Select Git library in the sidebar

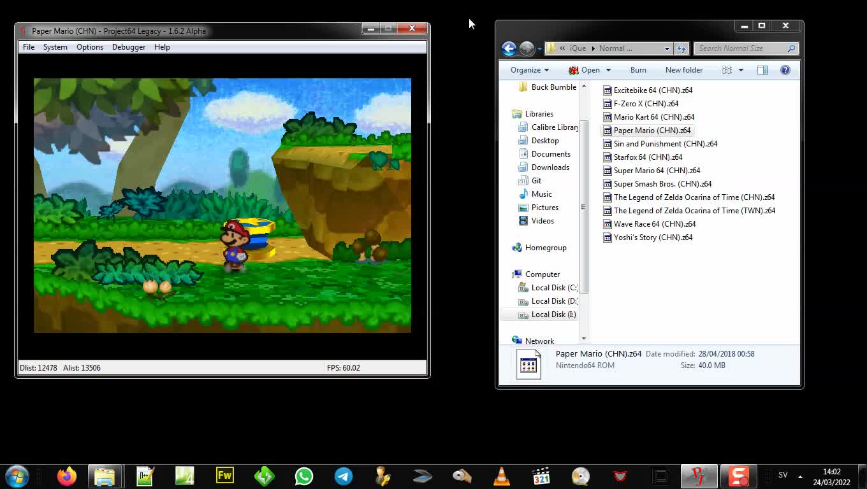pos(530,181)
